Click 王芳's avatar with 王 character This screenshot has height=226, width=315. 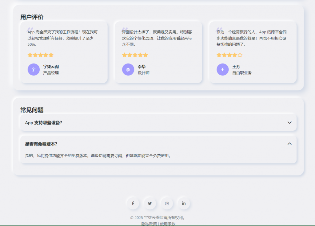click(222, 69)
